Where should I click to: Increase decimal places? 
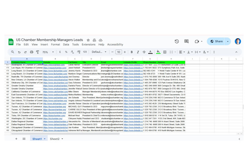coord(79,52)
